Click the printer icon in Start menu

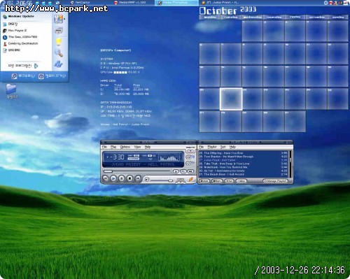pos(58,30)
